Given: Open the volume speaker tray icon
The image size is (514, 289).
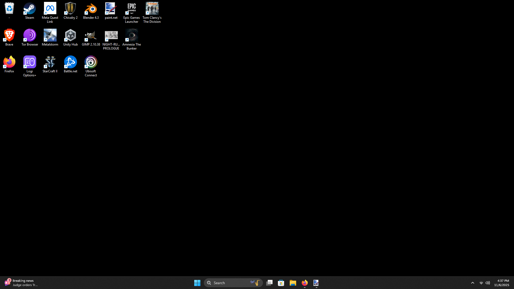Looking at the screenshot, I should [488, 283].
